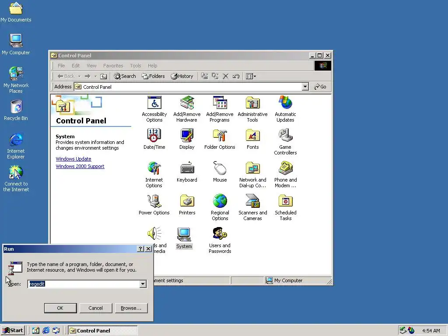Open Game Controllers
The width and height of the screenshot is (448, 336).
click(285, 142)
